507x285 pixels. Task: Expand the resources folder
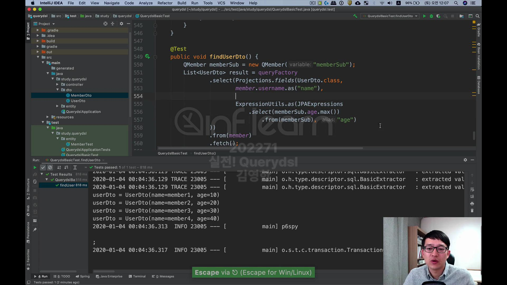pos(48,117)
